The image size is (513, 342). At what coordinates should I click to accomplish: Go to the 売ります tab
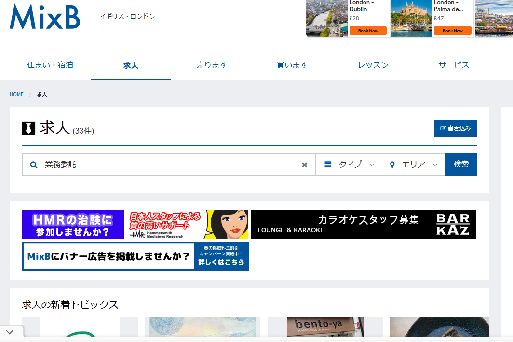[211, 65]
